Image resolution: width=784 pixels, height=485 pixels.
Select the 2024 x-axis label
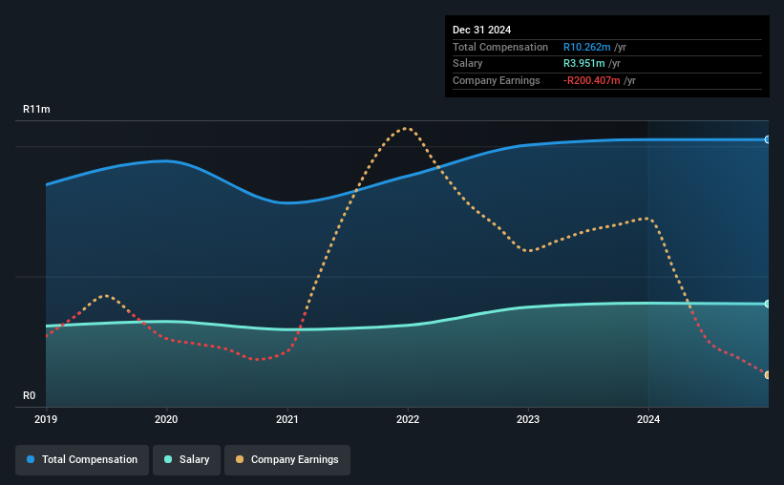click(x=648, y=419)
